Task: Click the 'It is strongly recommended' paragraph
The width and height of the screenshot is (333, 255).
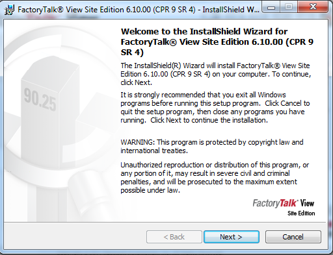Action: (x=215, y=108)
